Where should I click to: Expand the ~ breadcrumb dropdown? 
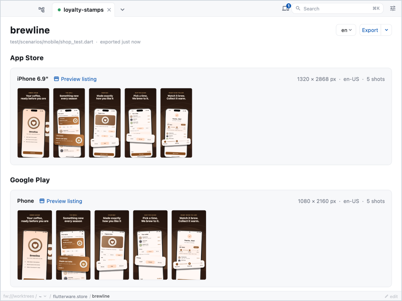pyautogui.click(x=43, y=296)
